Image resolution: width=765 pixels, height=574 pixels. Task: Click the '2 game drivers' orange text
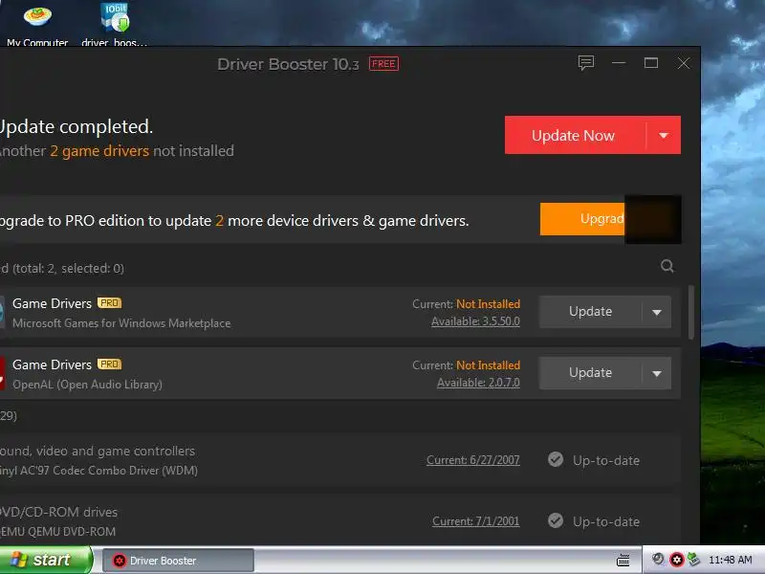99,151
